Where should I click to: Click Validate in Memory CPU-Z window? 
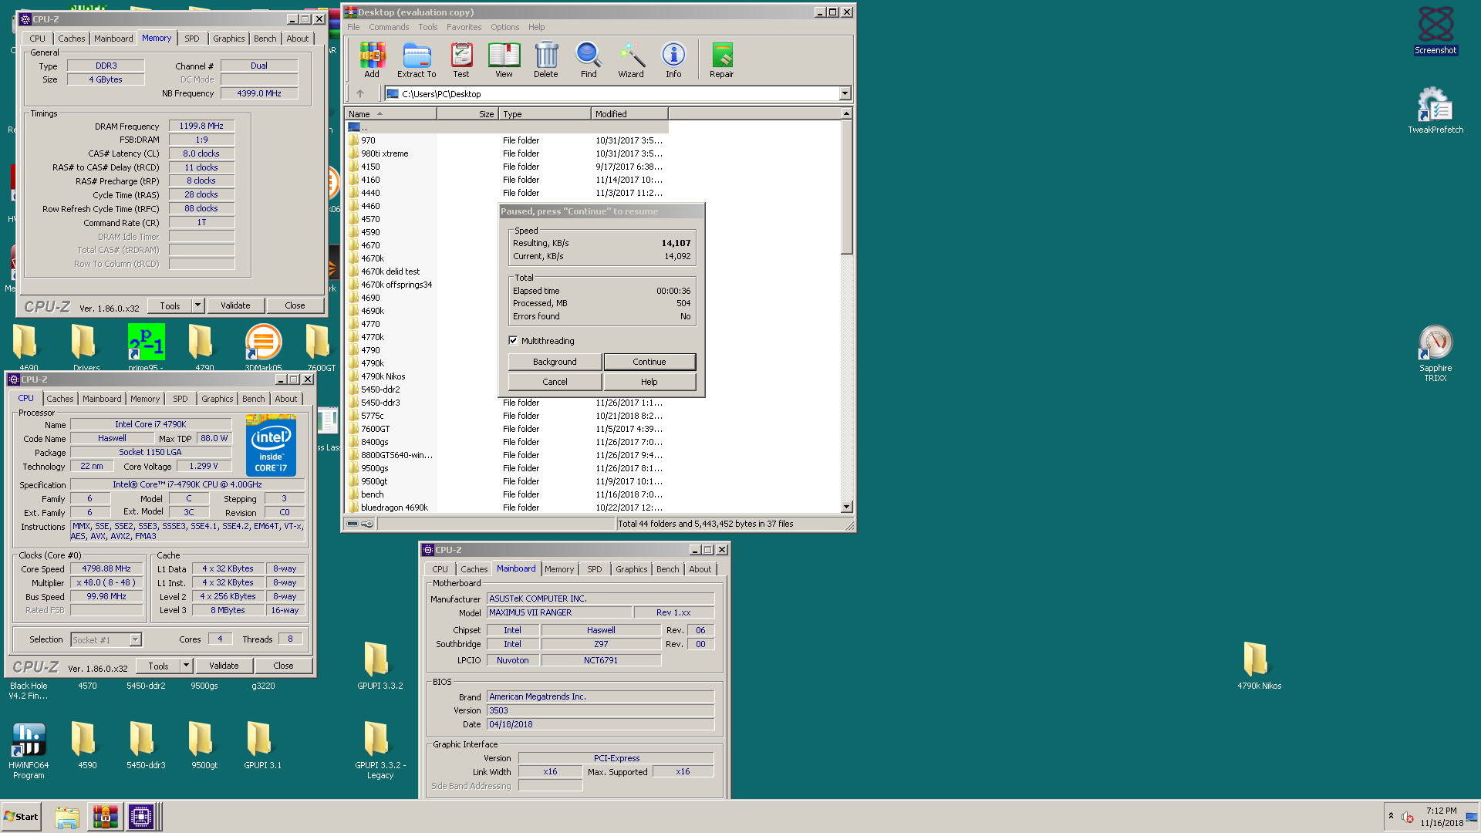click(235, 305)
